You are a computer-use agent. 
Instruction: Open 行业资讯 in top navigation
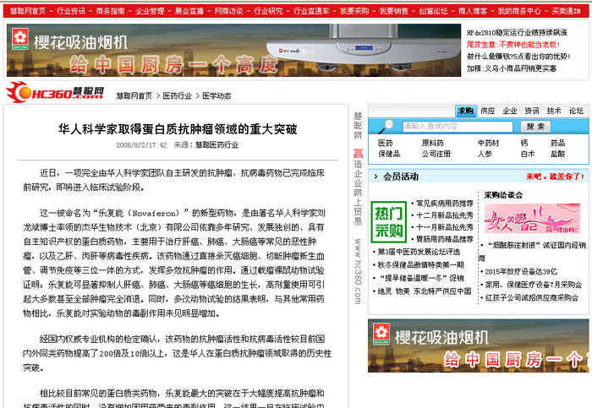(x=70, y=12)
